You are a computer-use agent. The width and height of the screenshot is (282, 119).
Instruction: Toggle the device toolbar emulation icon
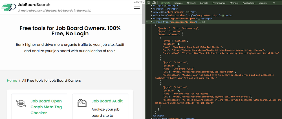[x=155, y=3]
